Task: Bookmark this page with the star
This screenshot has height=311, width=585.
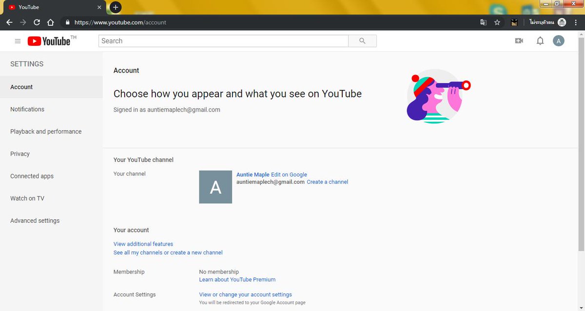Action: point(497,22)
